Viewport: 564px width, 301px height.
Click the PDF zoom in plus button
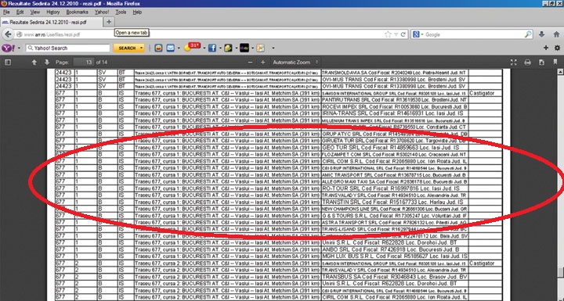[x=263, y=63]
